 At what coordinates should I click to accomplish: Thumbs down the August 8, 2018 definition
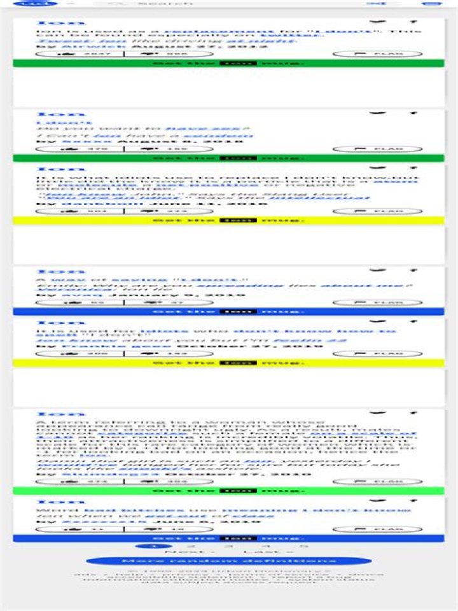pos(169,149)
